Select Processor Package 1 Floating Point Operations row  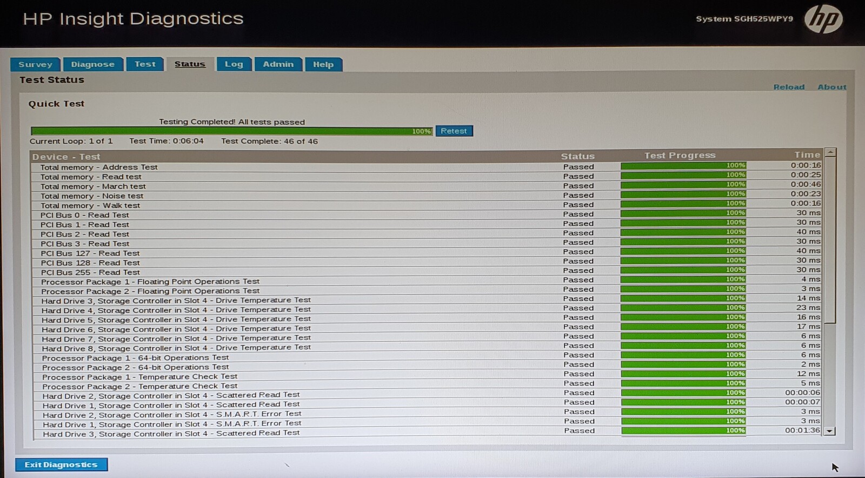tap(427, 281)
